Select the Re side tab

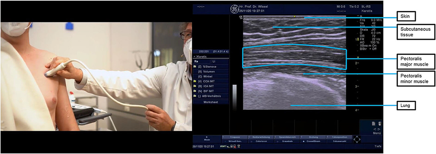[198, 61]
